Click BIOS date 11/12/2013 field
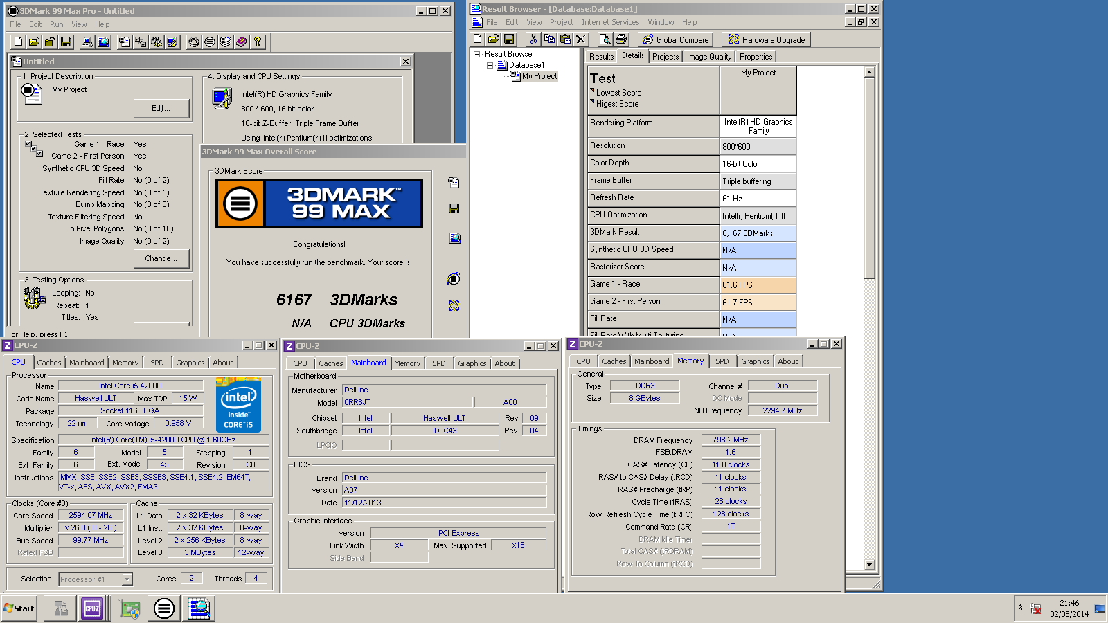Viewport: 1108px width, 623px height. click(x=444, y=503)
